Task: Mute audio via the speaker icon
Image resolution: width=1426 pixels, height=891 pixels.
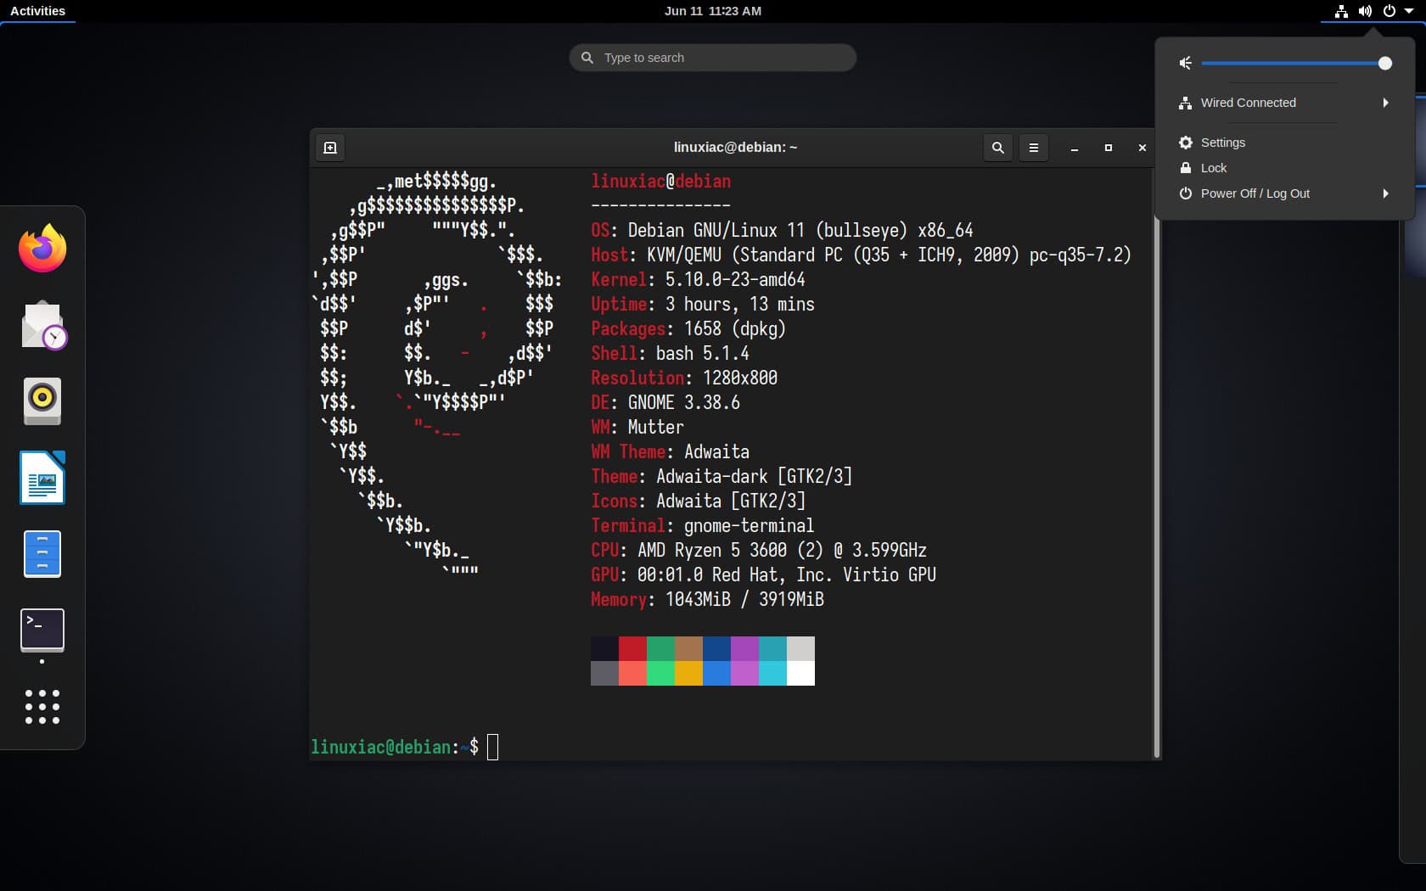Action: (x=1365, y=11)
